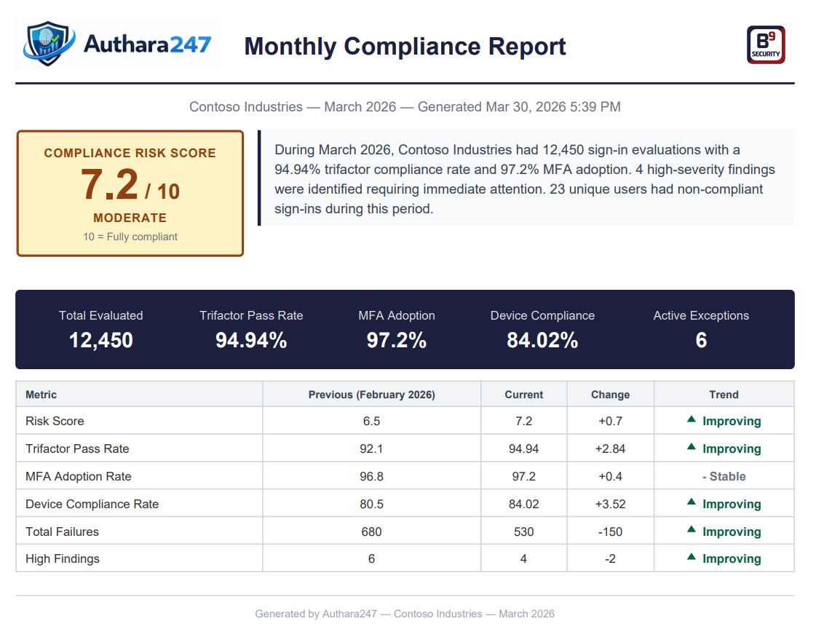The height and width of the screenshot is (632, 816).
Task: Select the Monthly Compliance Report title
Action: (x=405, y=47)
